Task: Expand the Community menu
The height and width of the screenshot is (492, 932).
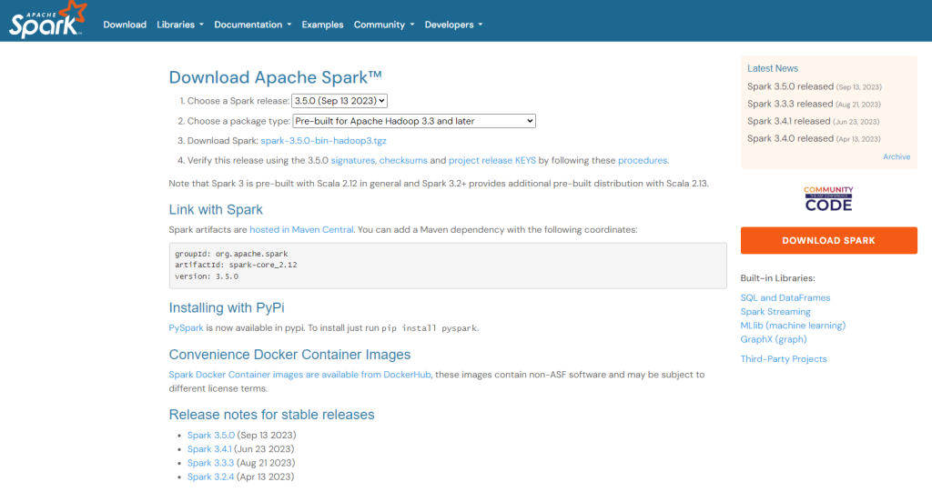Action: tap(384, 25)
